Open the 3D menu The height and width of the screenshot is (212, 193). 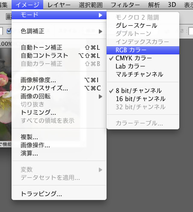click(172, 5)
